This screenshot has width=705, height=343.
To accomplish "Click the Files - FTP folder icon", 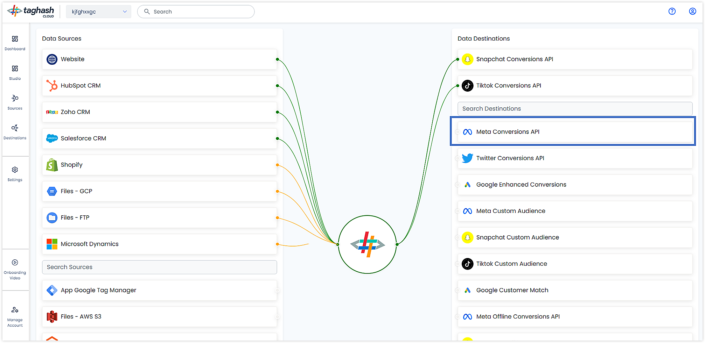I will [x=52, y=218].
